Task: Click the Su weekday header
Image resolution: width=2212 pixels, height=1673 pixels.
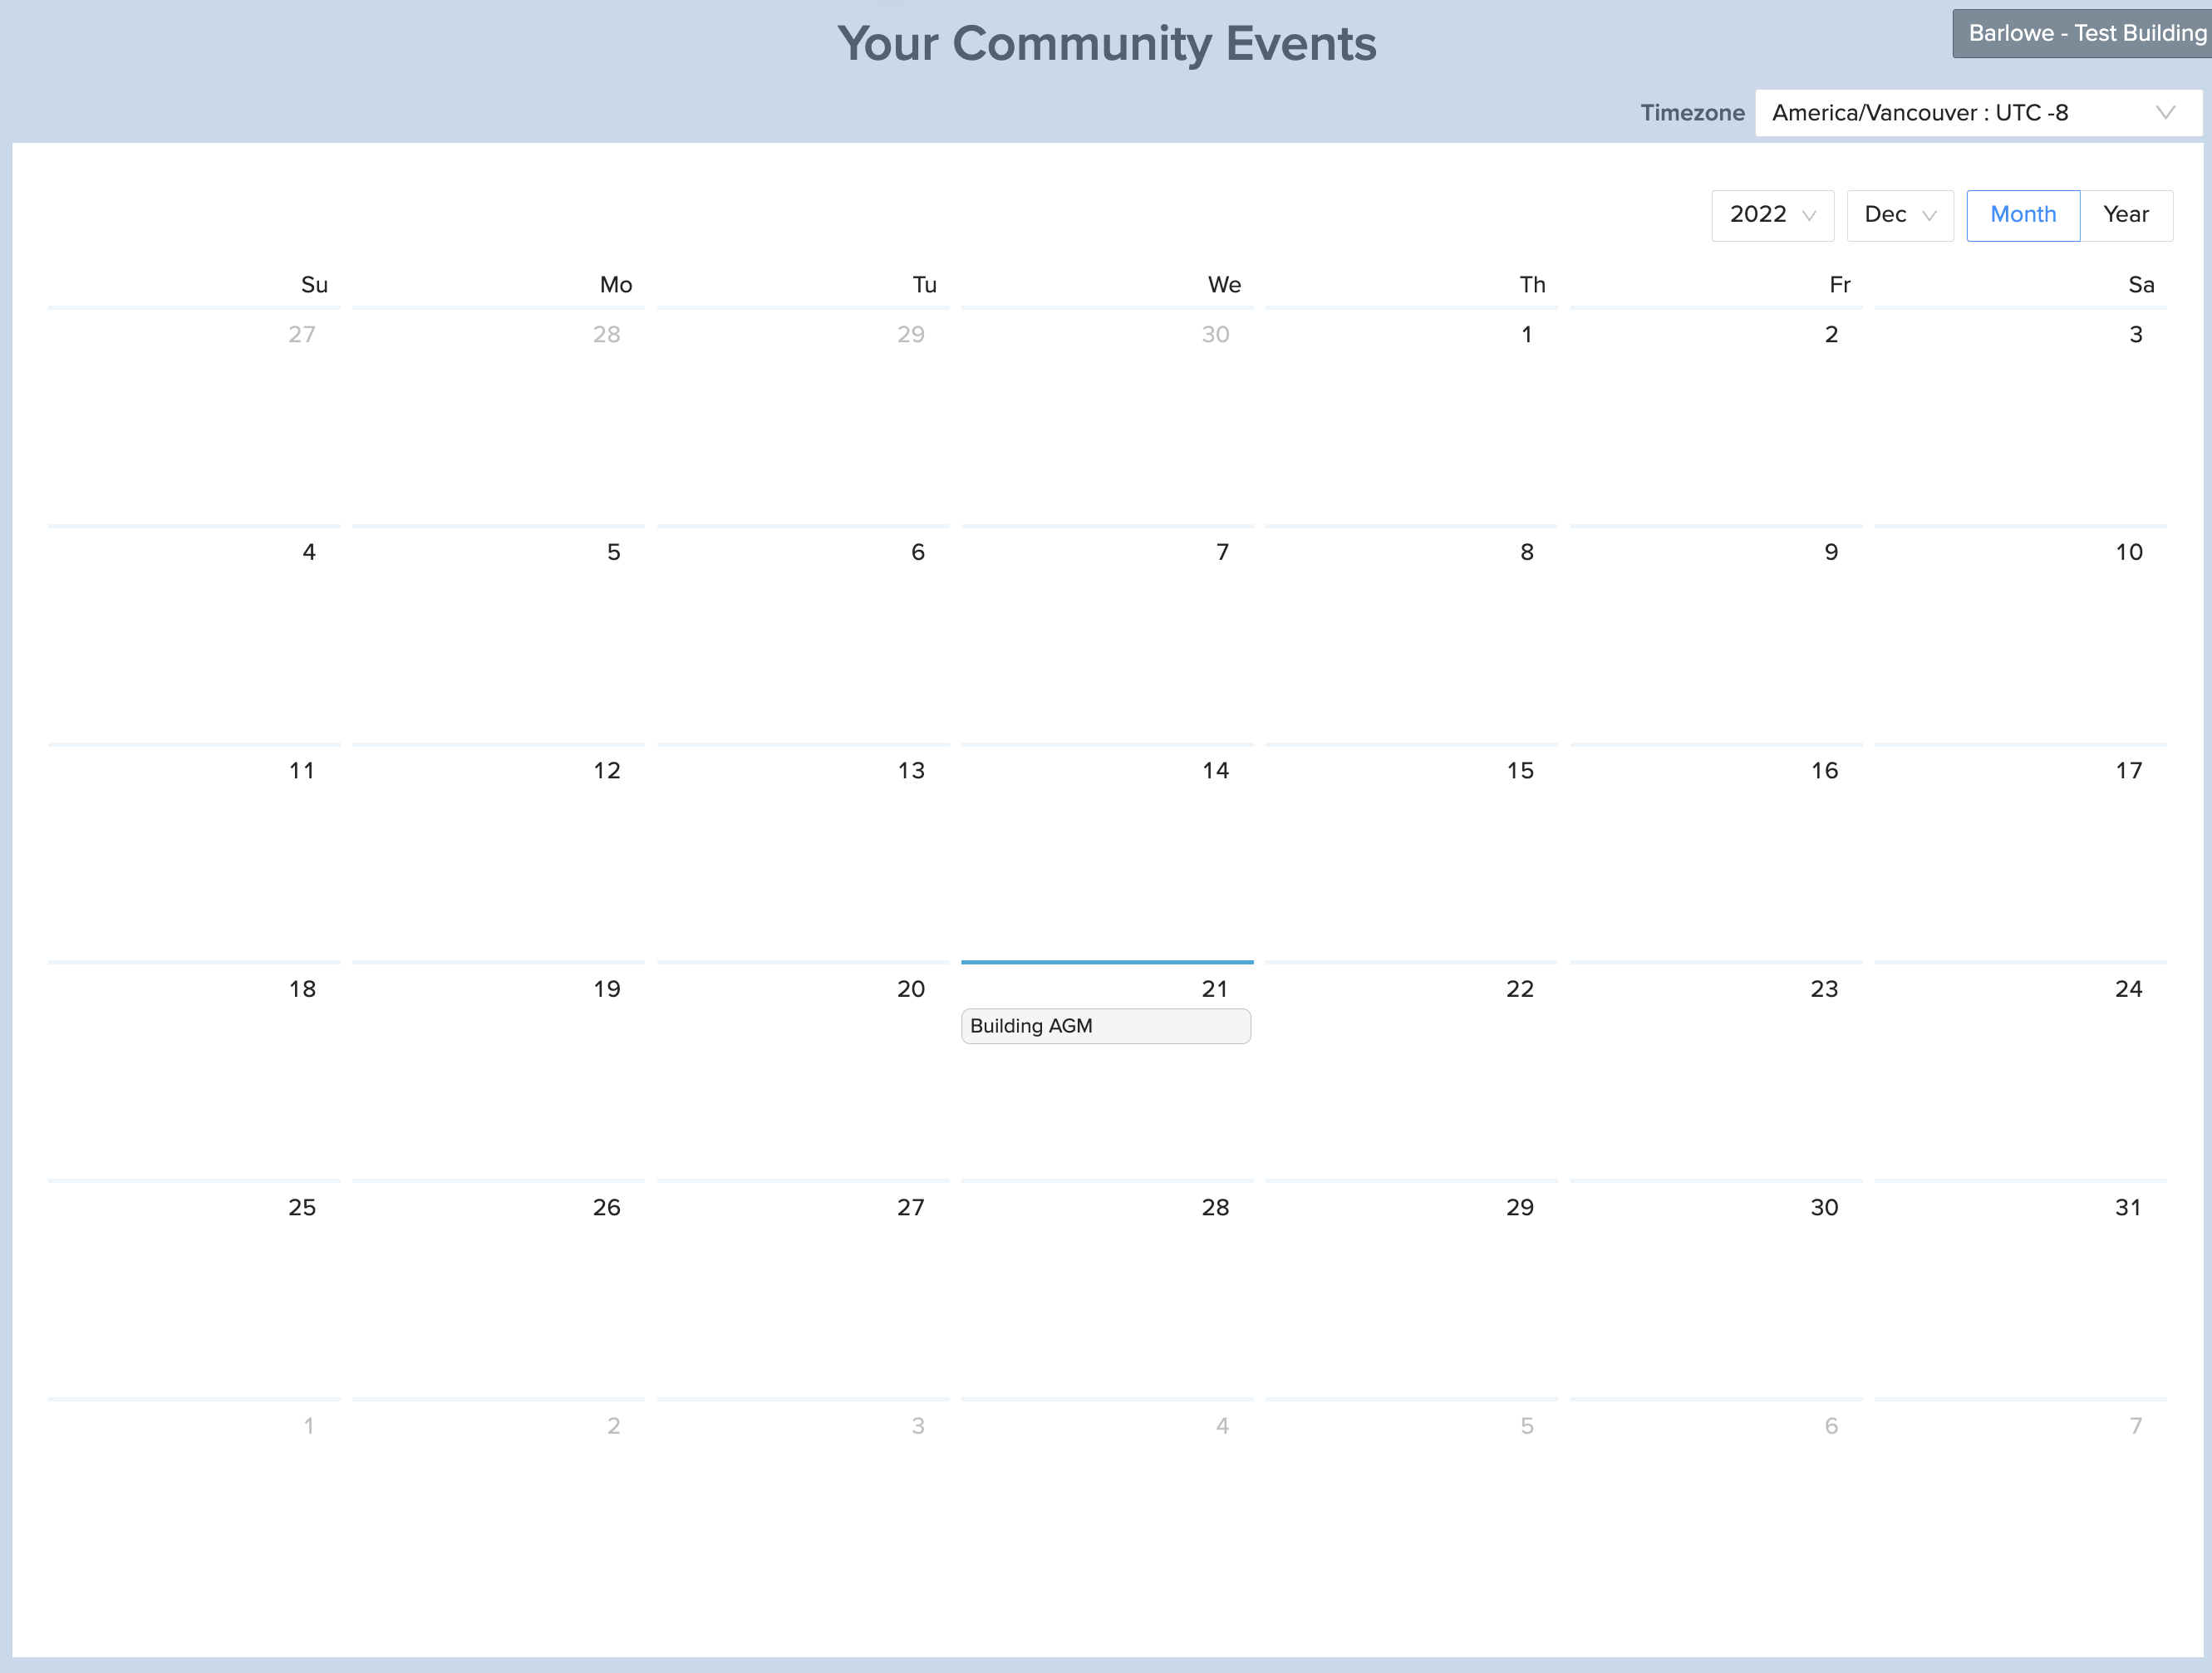Action: tap(314, 285)
